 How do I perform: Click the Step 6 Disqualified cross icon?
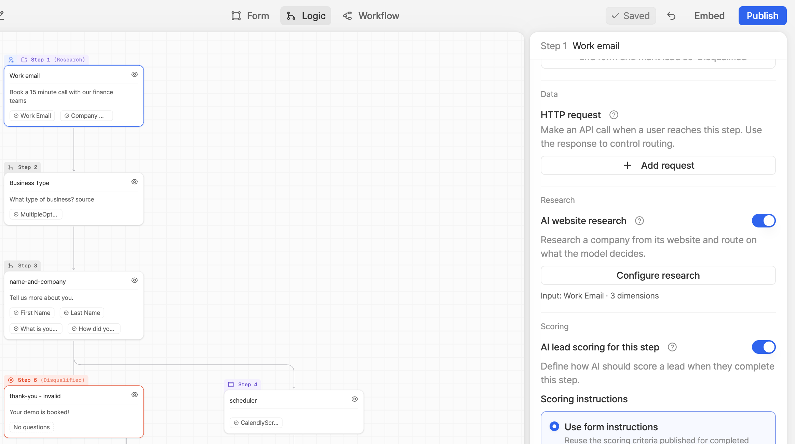[x=11, y=380]
